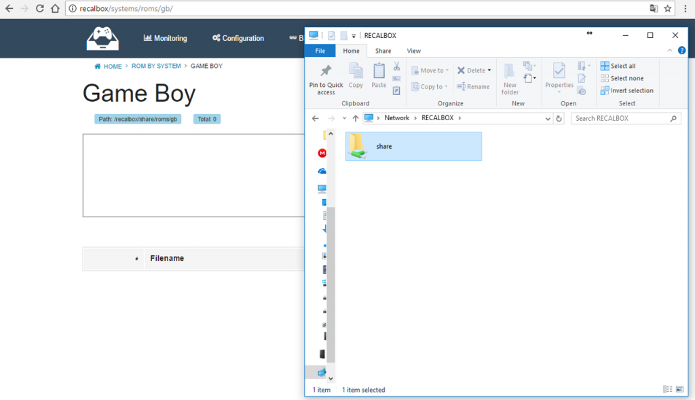Click the Help question mark icon
This screenshot has width=695, height=400.
tap(681, 51)
